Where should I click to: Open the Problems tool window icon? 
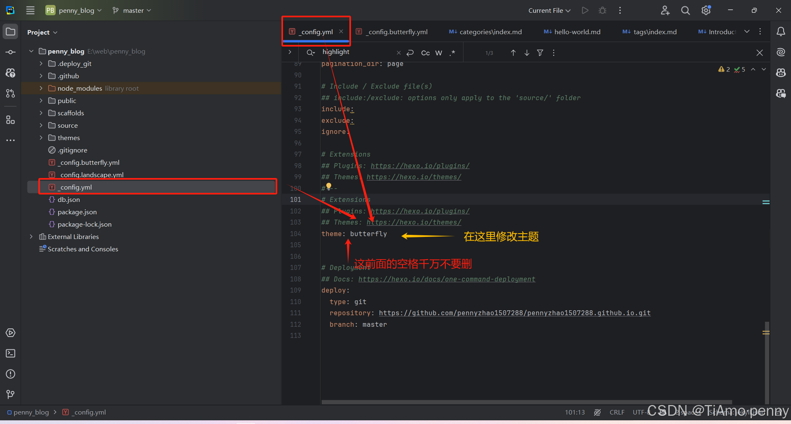pyautogui.click(x=11, y=374)
